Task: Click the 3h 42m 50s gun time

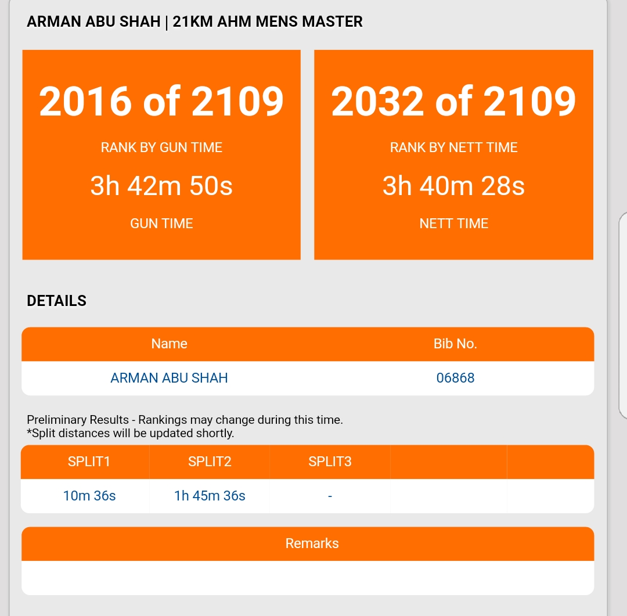Action: click(161, 186)
